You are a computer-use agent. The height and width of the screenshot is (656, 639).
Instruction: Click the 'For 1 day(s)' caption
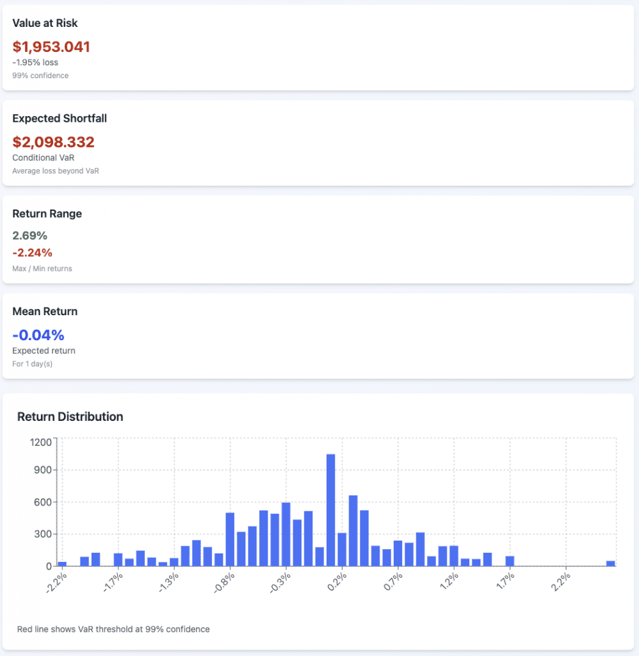click(x=33, y=364)
